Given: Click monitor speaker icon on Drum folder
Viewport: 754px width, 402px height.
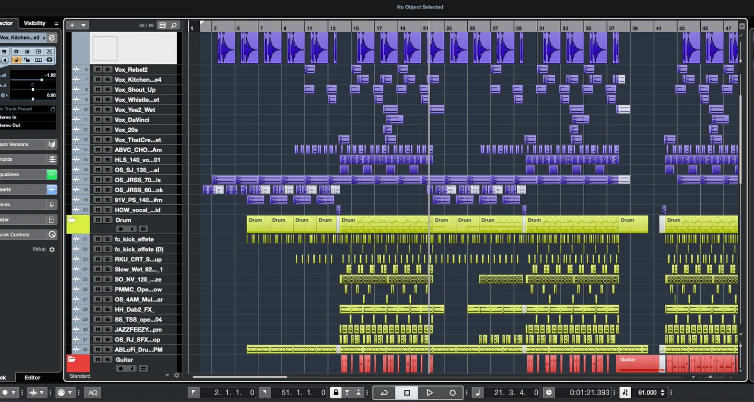Looking at the screenshot, I should click(x=132, y=229).
